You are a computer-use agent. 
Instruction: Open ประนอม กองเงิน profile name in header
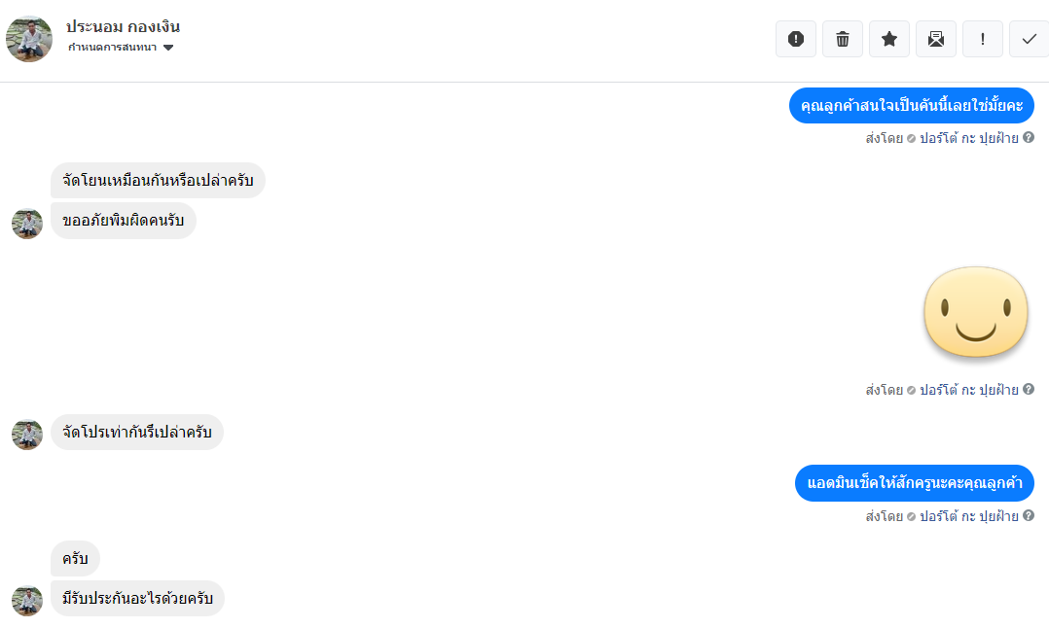(x=123, y=26)
